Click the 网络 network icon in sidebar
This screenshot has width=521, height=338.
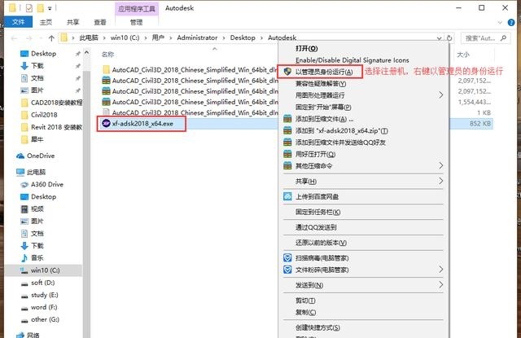click(20, 335)
